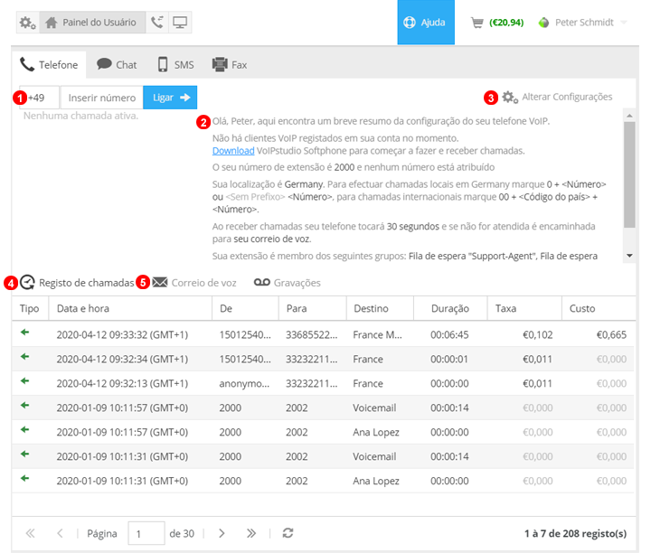Click the Download softphone link
The height and width of the screenshot is (553, 651).
(232, 151)
